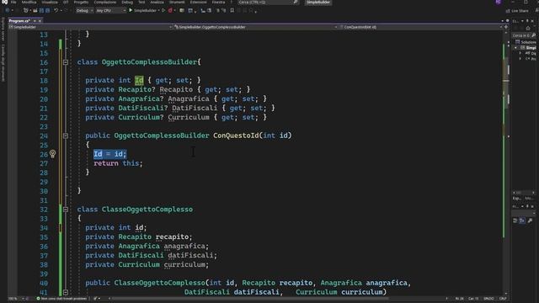539x303 pixels.
Task: Click the navigate backward round icon
Action: [x=8, y=11]
